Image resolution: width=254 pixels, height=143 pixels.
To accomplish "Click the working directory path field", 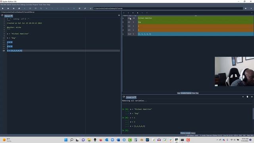I will pos(168,8).
